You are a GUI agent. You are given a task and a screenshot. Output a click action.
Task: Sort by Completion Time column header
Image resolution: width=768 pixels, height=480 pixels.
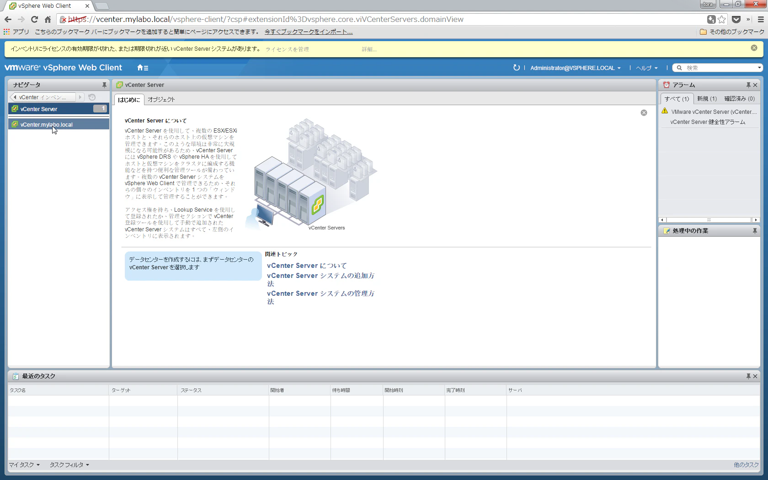click(476, 390)
